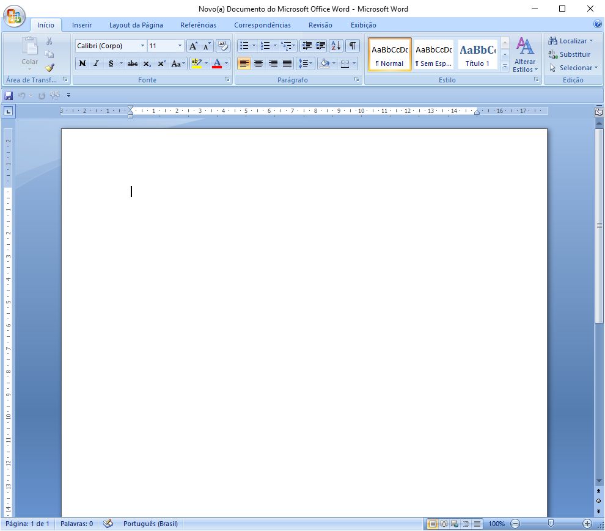Open the Revisão tab
The height and width of the screenshot is (531, 605).
[x=320, y=25]
